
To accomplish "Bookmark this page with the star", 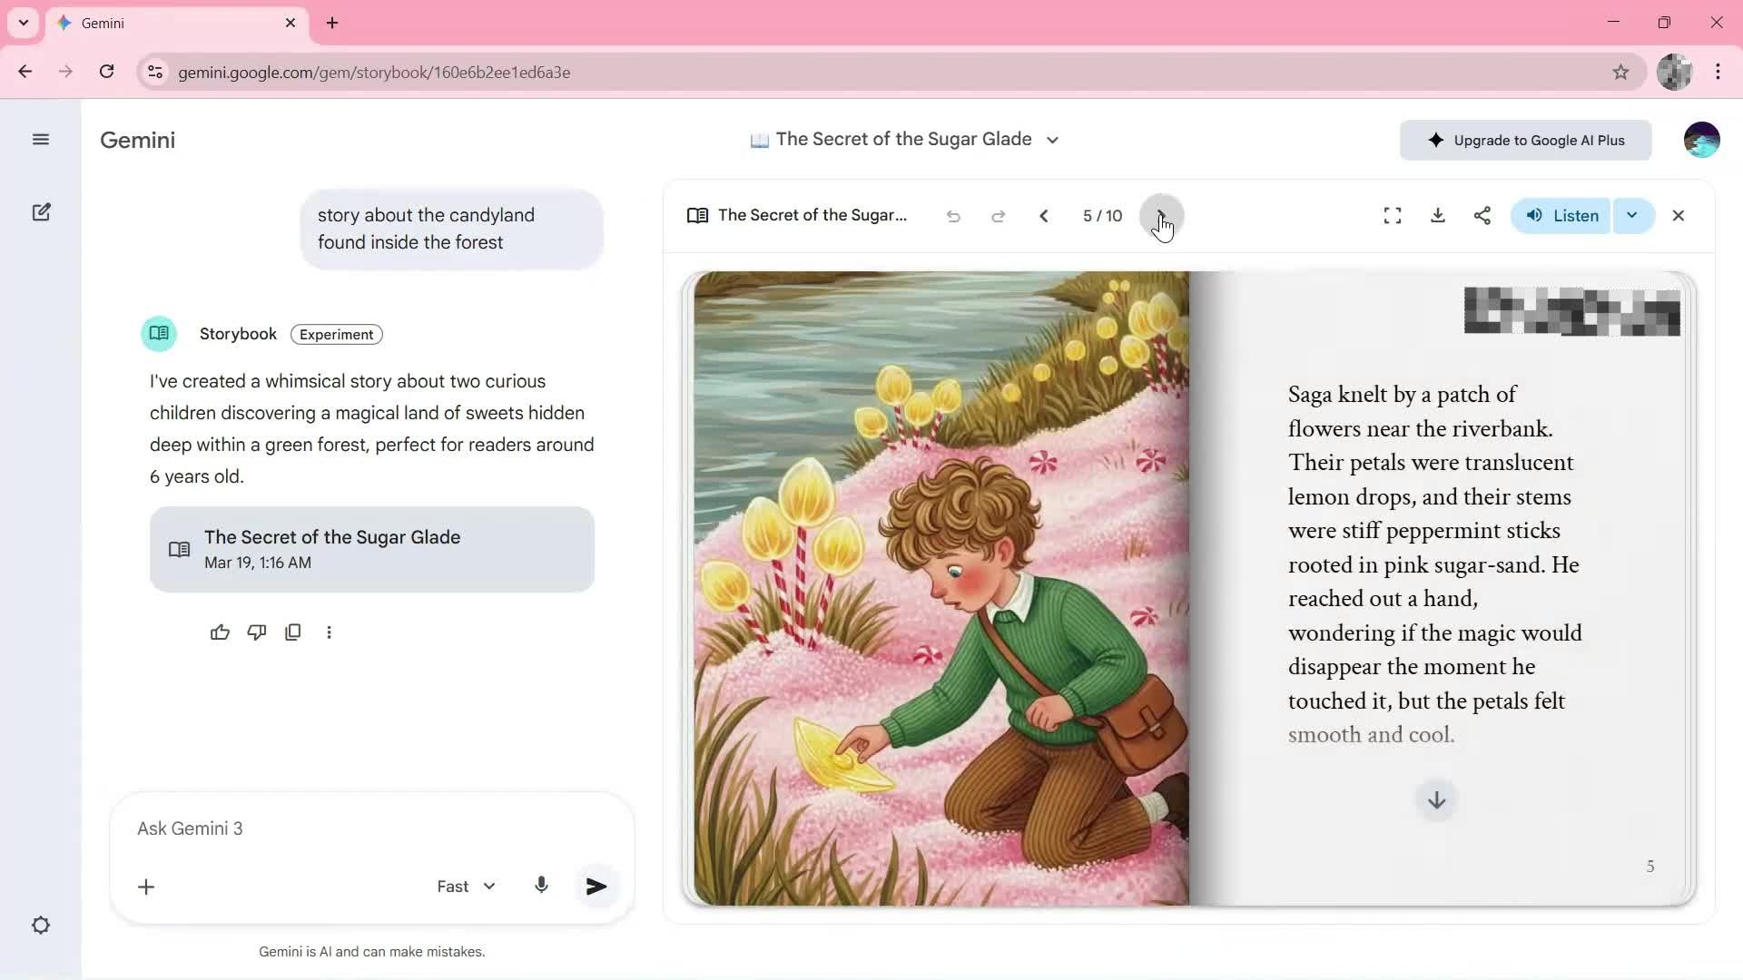I will click(1620, 73).
